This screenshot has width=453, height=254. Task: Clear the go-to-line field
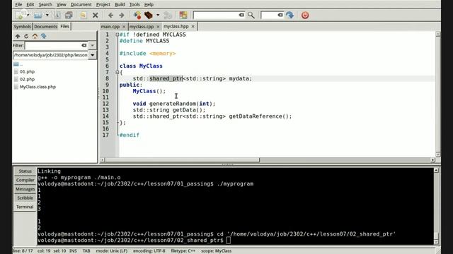point(280,15)
